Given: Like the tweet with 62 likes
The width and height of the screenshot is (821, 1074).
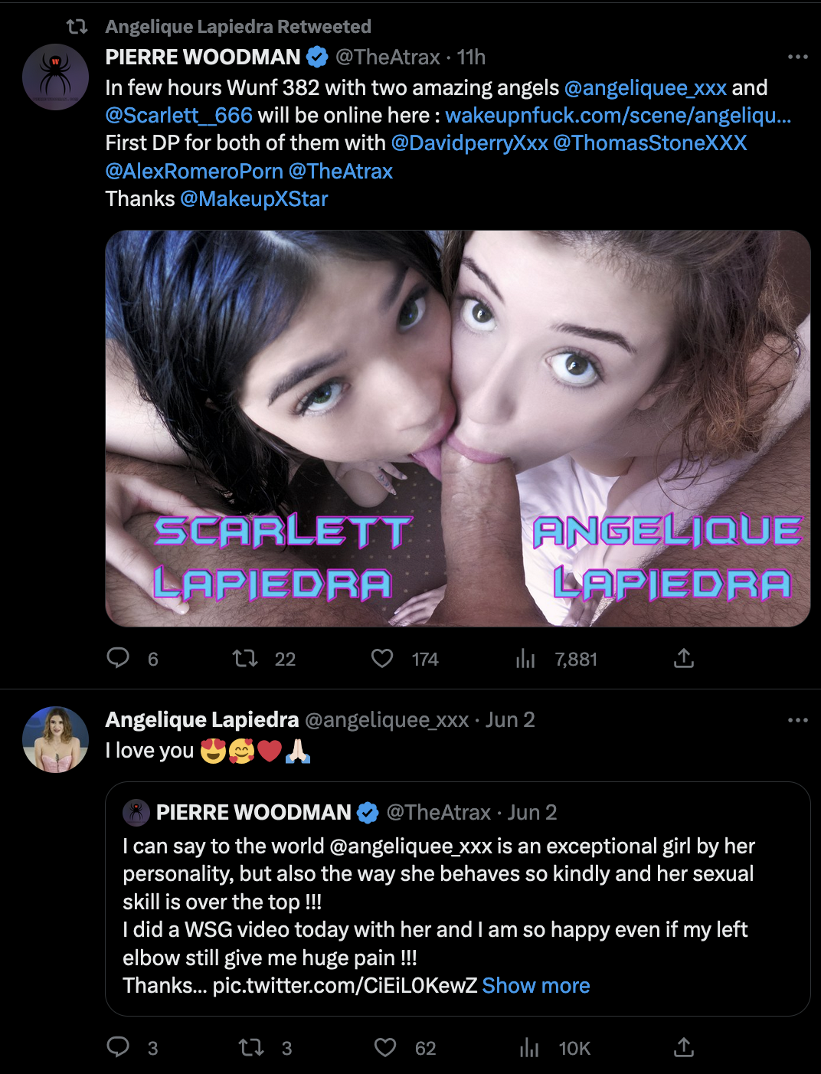Looking at the screenshot, I should (x=385, y=1047).
